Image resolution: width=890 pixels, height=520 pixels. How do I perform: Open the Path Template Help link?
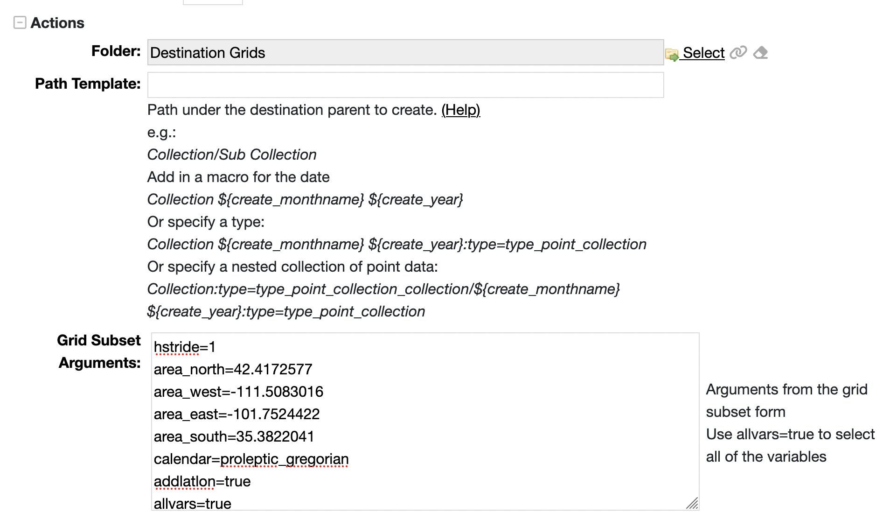(x=460, y=110)
